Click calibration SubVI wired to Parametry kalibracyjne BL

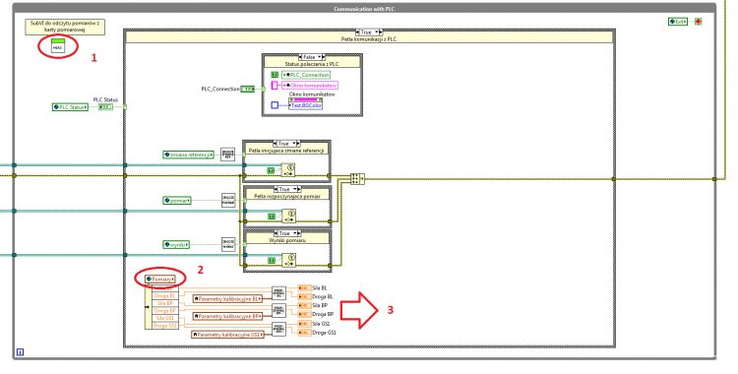tap(278, 293)
